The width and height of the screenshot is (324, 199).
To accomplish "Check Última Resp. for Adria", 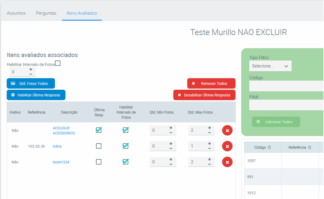I will 98,146.
